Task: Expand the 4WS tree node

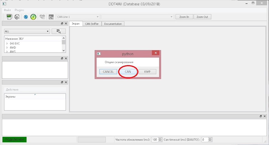Action: click(x=7, y=51)
